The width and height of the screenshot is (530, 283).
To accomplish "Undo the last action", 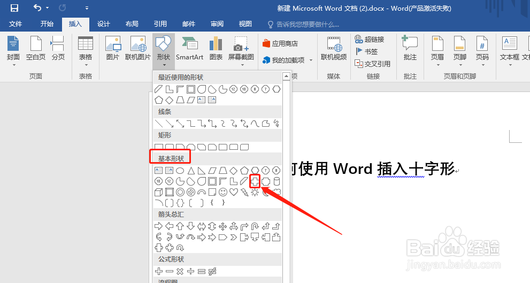I will tap(37, 8).
